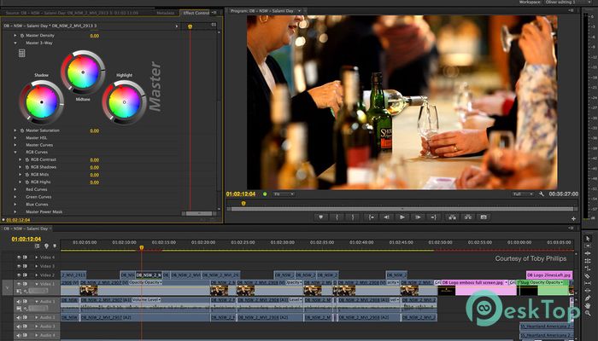The height and width of the screenshot is (341, 598).
Task: Mute Audio 2 track speaker
Action: point(18,317)
